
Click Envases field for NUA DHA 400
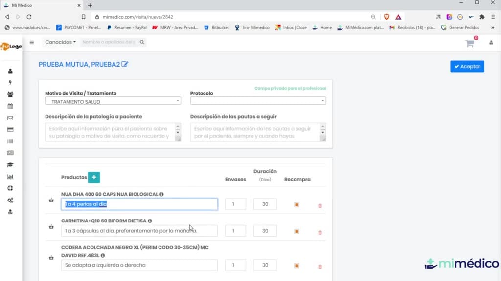click(235, 204)
